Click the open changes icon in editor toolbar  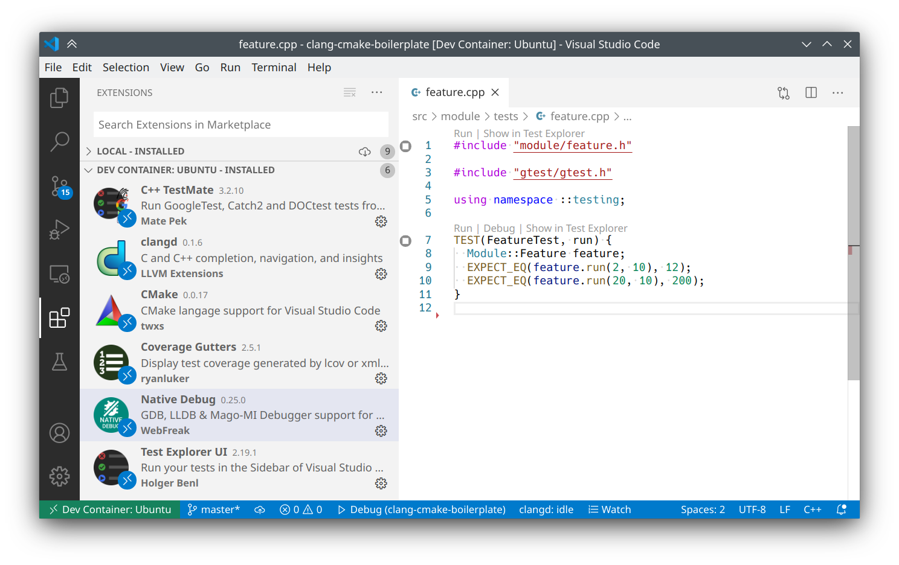point(784,92)
